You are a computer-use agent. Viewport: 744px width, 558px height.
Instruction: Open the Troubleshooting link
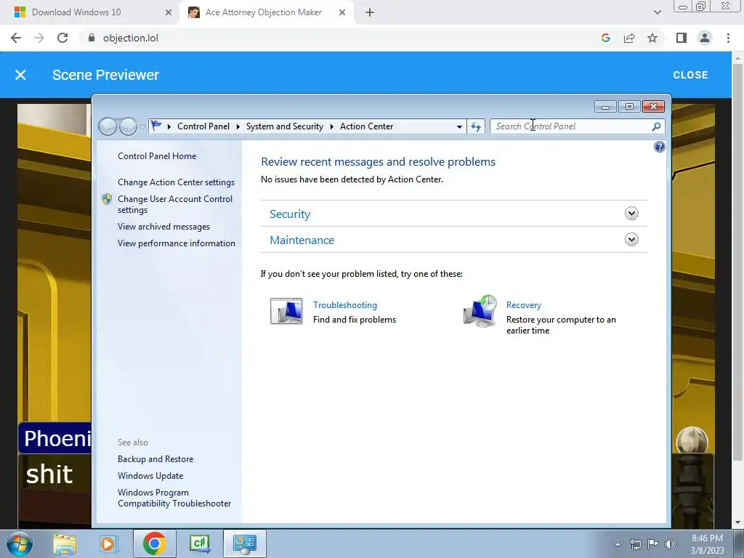coord(345,305)
